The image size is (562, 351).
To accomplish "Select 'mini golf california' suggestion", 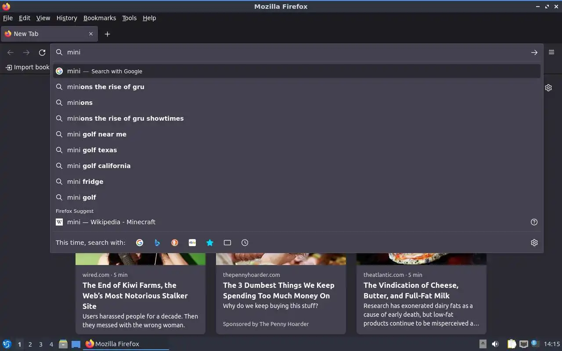I will pyautogui.click(x=297, y=166).
